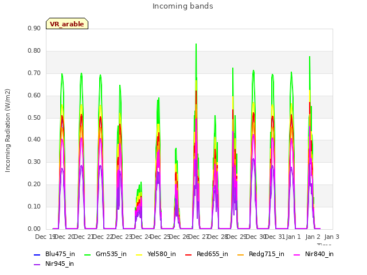367x275 pixels.
Task: Click the 0.60 y-axis tick label
Action: [x=34, y=96]
